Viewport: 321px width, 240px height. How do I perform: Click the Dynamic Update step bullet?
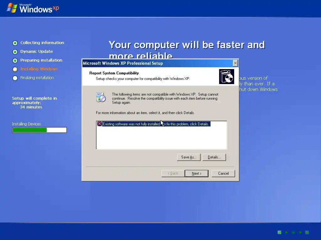(x=15, y=52)
